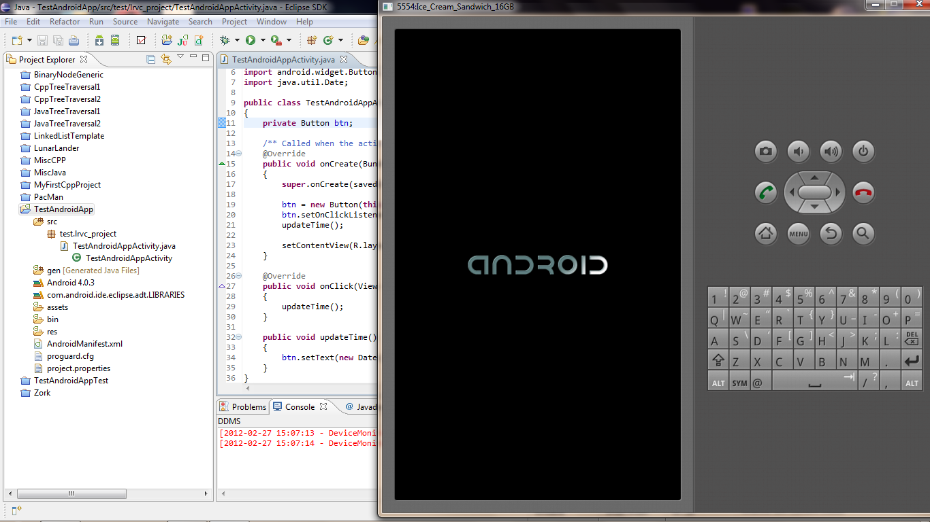The image size is (930, 522).
Task: Click the External Tools run icon
Action: pos(276,40)
